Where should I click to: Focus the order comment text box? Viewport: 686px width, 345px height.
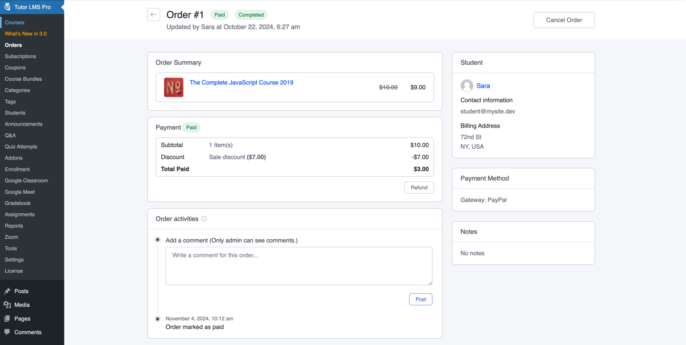click(x=299, y=266)
